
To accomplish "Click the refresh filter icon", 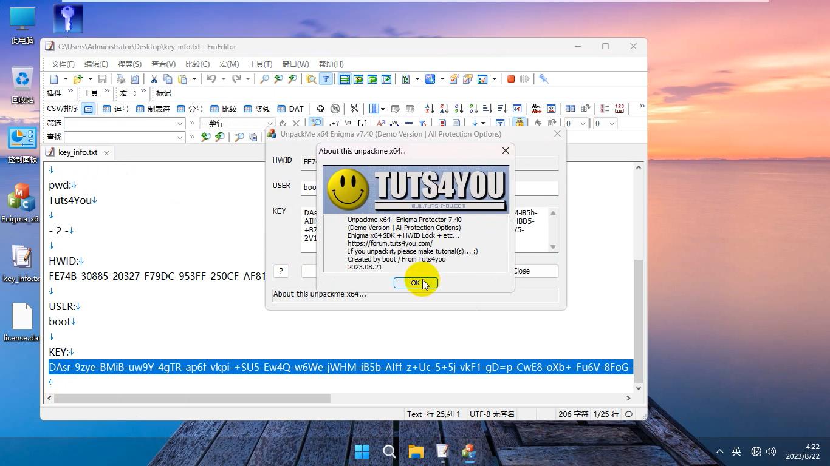I will click(283, 123).
